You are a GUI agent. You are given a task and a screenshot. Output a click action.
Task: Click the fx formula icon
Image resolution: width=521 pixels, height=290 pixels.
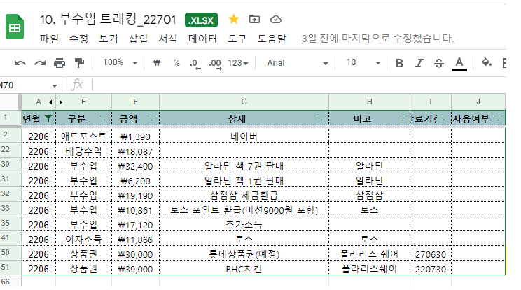pyautogui.click(x=77, y=85)
